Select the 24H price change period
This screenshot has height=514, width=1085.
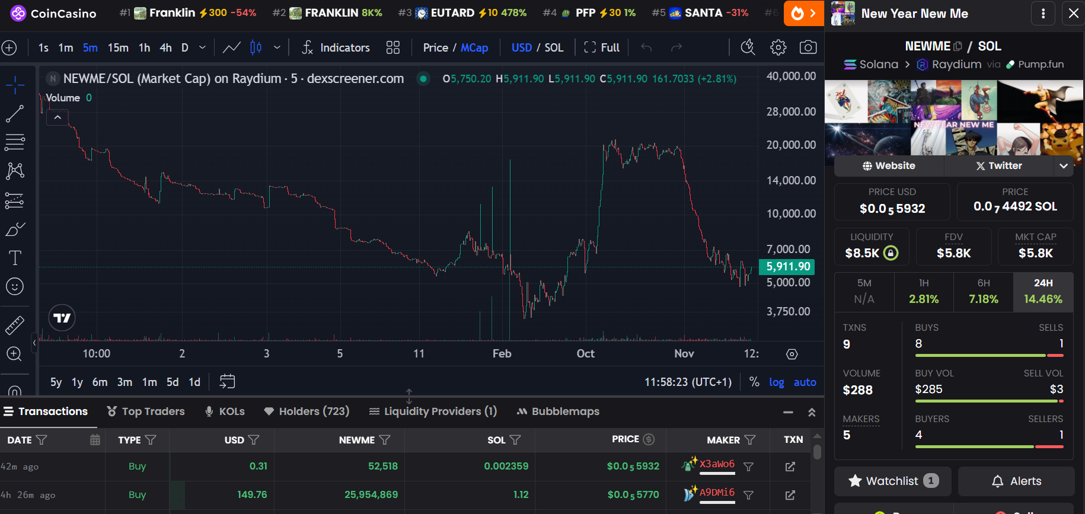[x=1043, y=292]
